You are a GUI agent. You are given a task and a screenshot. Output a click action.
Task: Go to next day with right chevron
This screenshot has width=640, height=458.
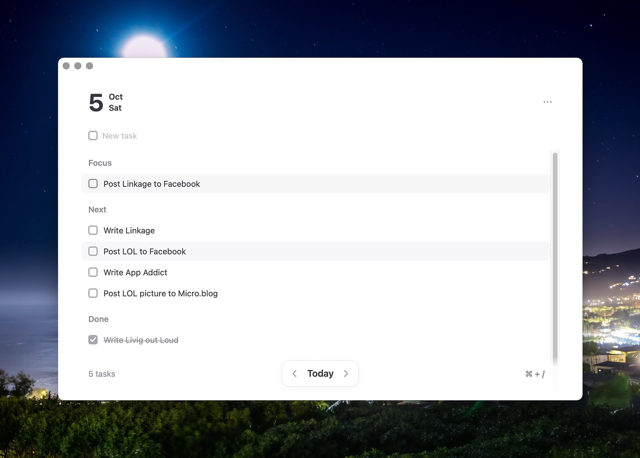(x=346, y=373)
